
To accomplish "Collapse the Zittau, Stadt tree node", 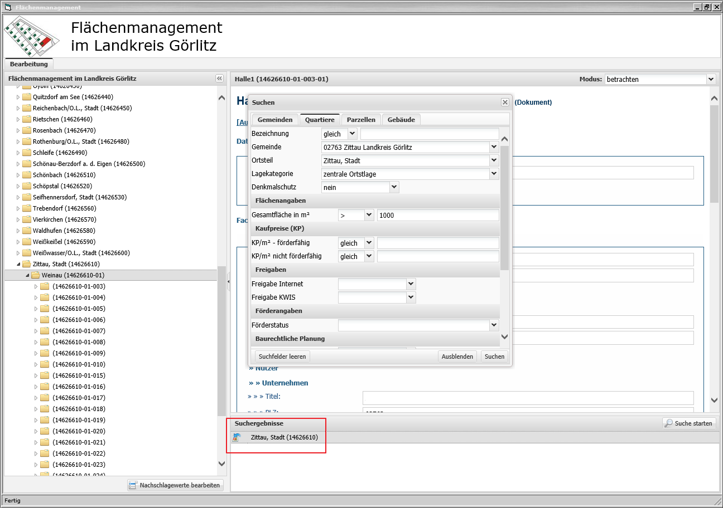I will 18,264.
